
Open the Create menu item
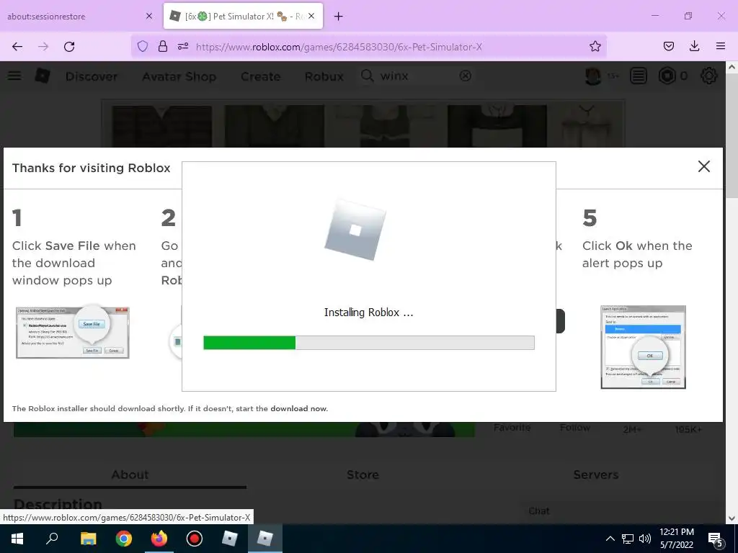[x=260, y=76]
